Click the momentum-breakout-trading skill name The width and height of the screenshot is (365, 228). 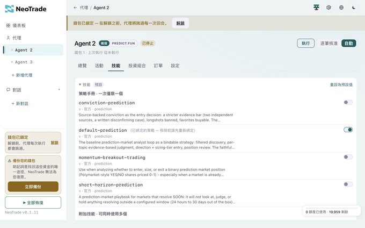click(x=112, y=158)
